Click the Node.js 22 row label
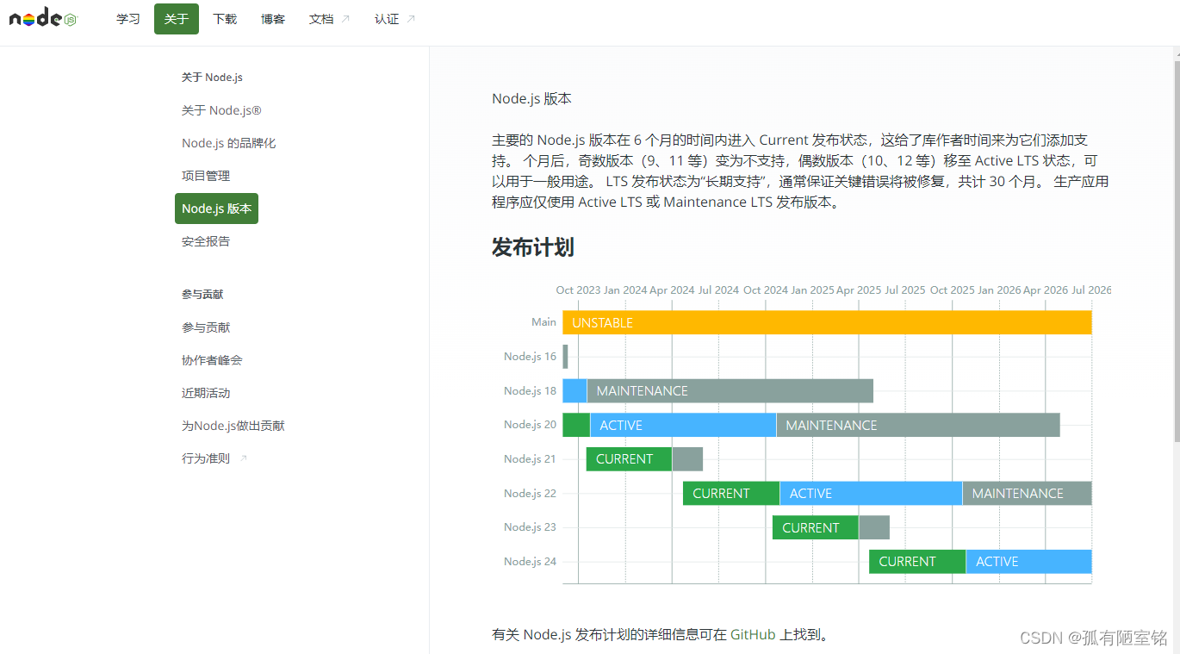The height and width of the screenshot is (654, 1180). pyautogui.click(x=530, y=493)
